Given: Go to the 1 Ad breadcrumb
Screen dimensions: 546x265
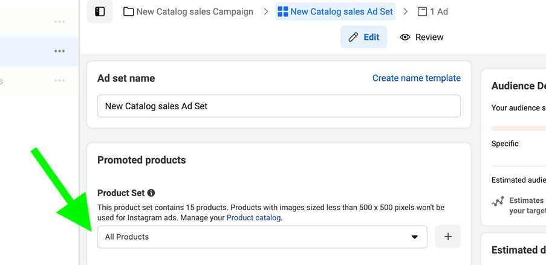Looking at the screenshot, I should tap(433, 11).
